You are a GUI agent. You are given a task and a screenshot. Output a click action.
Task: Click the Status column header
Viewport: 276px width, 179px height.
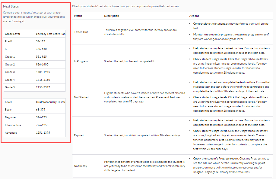[x=78, y=16]
